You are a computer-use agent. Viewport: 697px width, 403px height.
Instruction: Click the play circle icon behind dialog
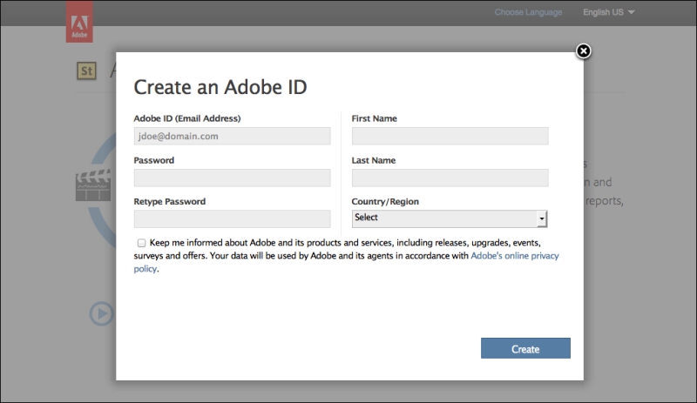click(102, 313)
